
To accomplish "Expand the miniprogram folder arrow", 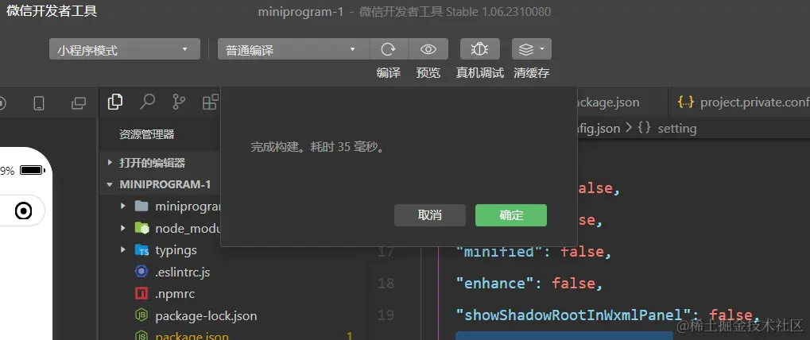I will (123, 206).
